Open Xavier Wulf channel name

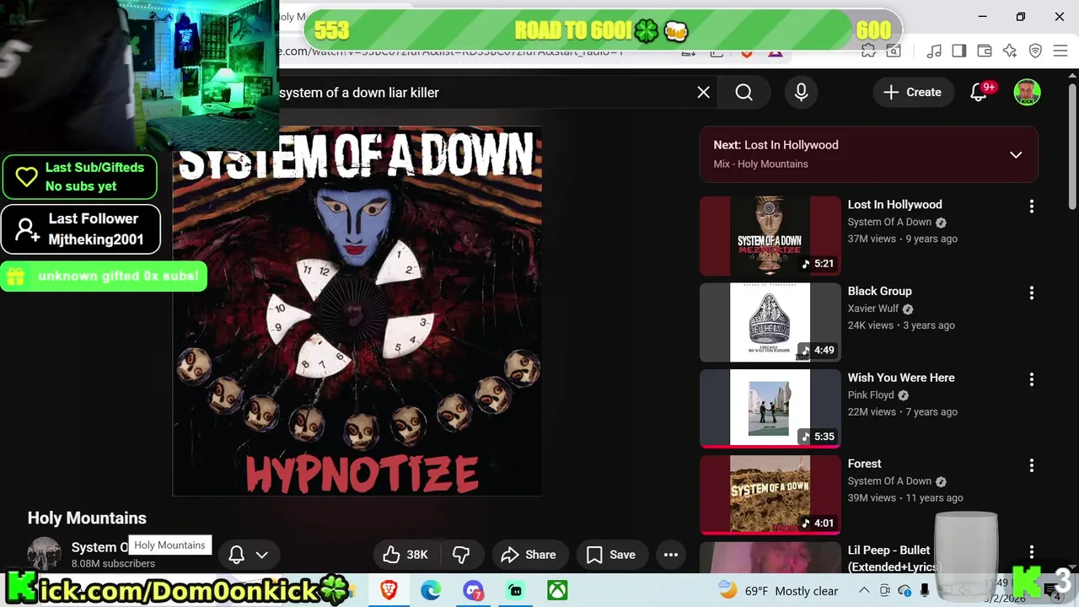point(872,309)
